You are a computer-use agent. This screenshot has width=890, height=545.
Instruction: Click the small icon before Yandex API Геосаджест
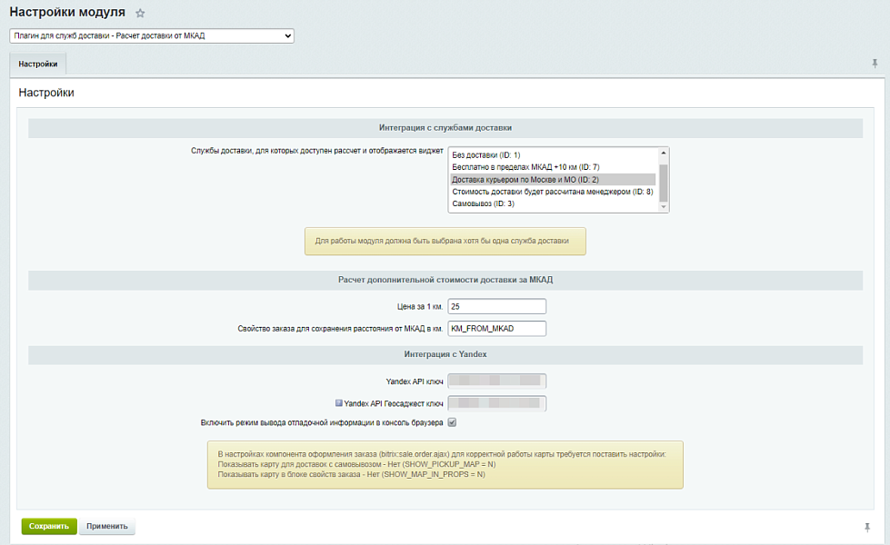(x=339, y=402)
